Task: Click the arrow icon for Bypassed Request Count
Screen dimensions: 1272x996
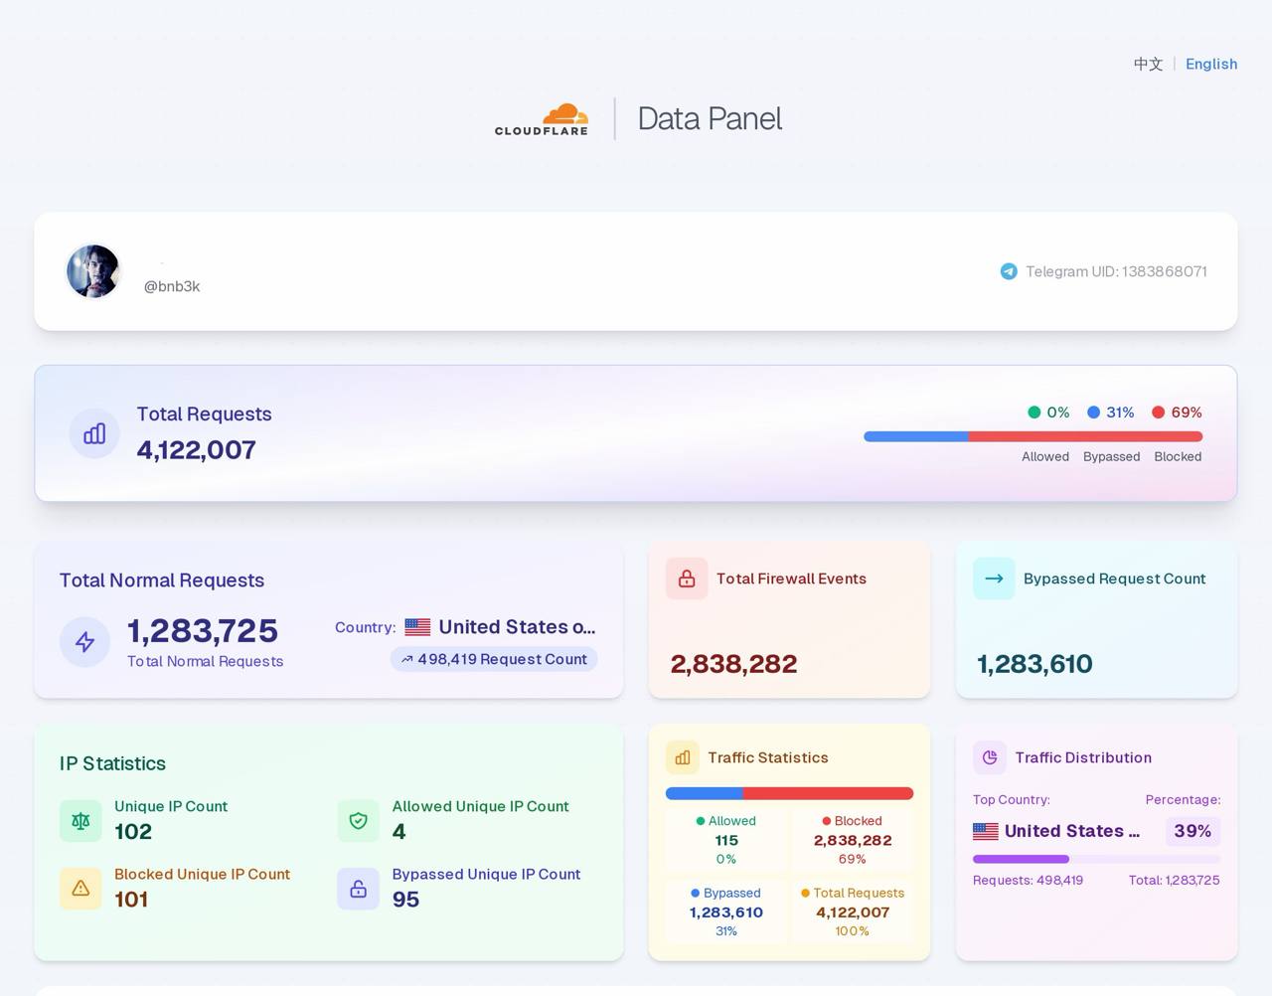Action: click(x=994, y=579)
